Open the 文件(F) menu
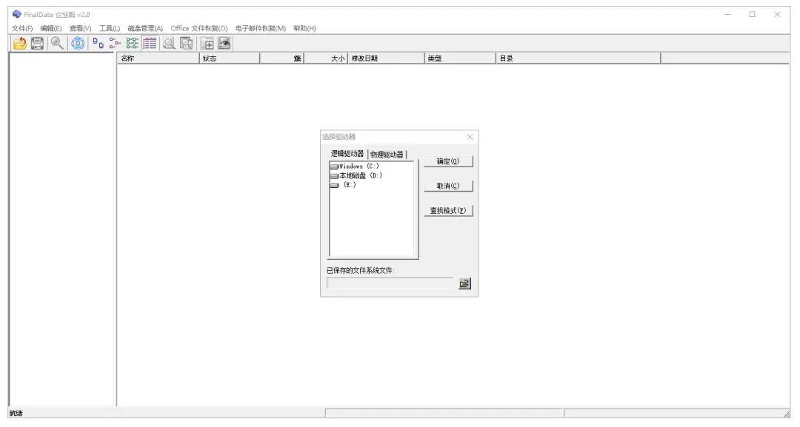Screen dimensions: 800x427 [22, 29]
